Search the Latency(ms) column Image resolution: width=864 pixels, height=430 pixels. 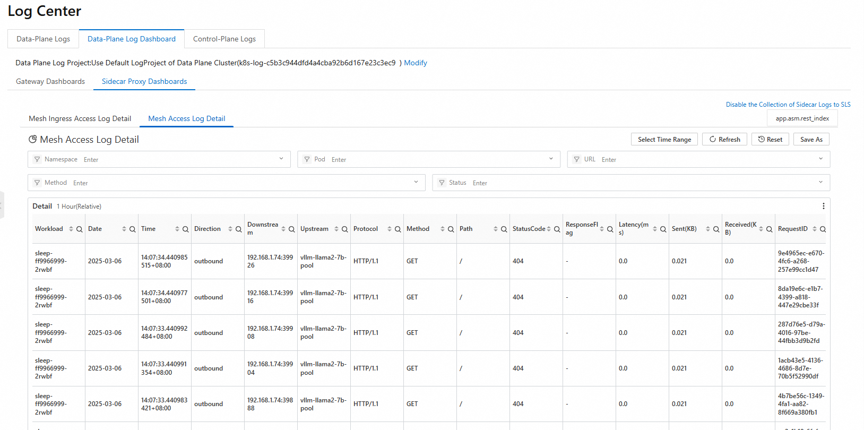(x=663, y=229)
